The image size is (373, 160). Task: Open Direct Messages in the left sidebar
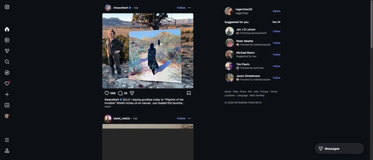tap(7, 51)
